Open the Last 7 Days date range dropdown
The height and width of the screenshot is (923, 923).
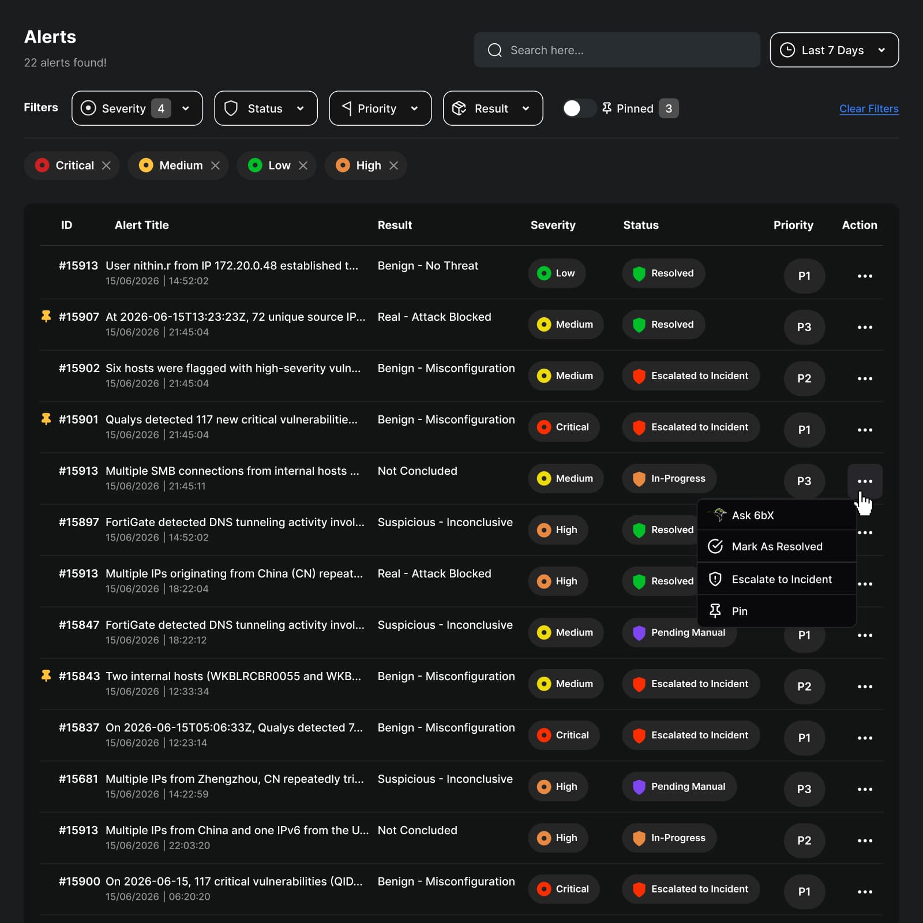coord(834,50)
